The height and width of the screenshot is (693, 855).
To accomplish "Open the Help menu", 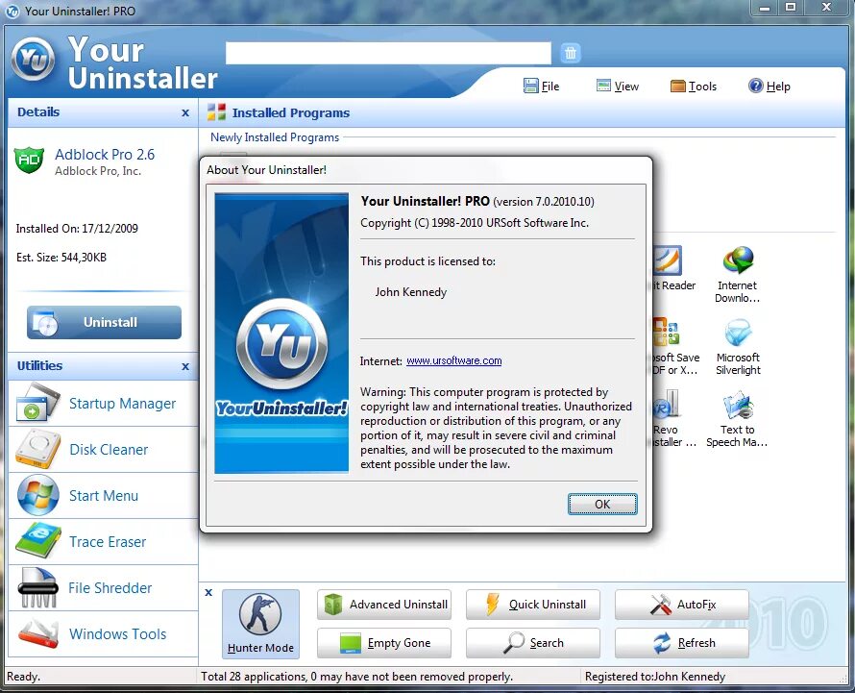I will [769, 87].
